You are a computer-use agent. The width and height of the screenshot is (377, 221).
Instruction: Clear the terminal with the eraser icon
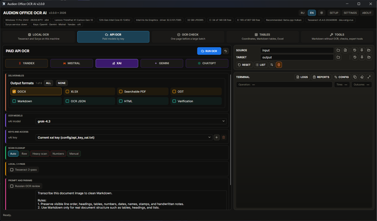click(362, 77)
